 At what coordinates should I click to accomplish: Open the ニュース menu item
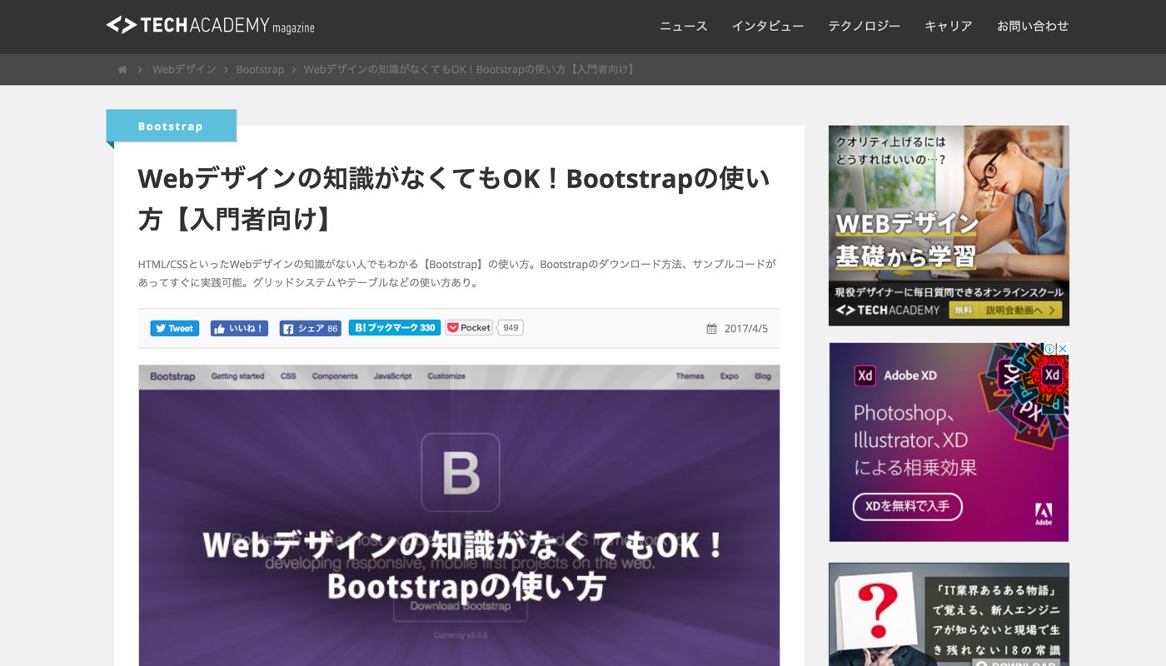[x=684, y=26]
